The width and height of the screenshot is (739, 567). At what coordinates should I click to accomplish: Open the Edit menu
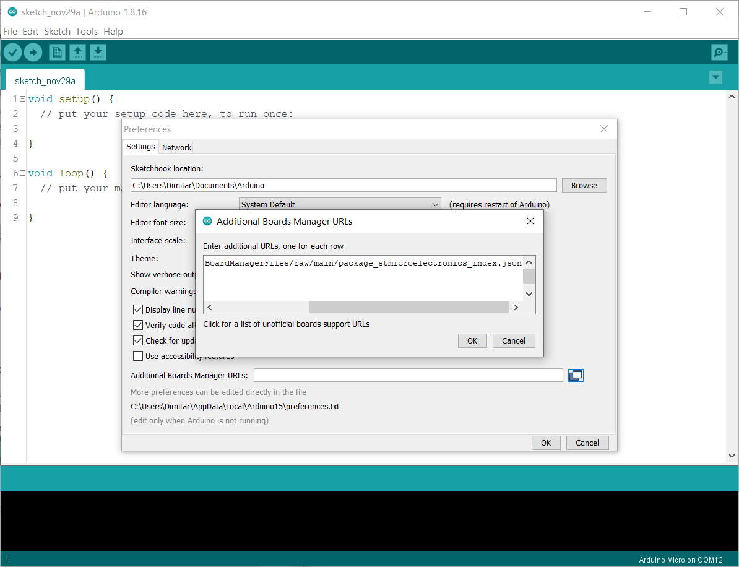pos(30,32)
